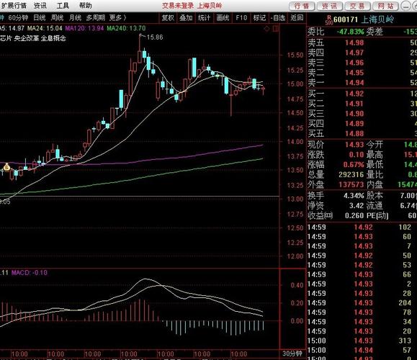417x360 pixels.
Task: Click the 委比 value -47.83%
Action: pos(350,32)
